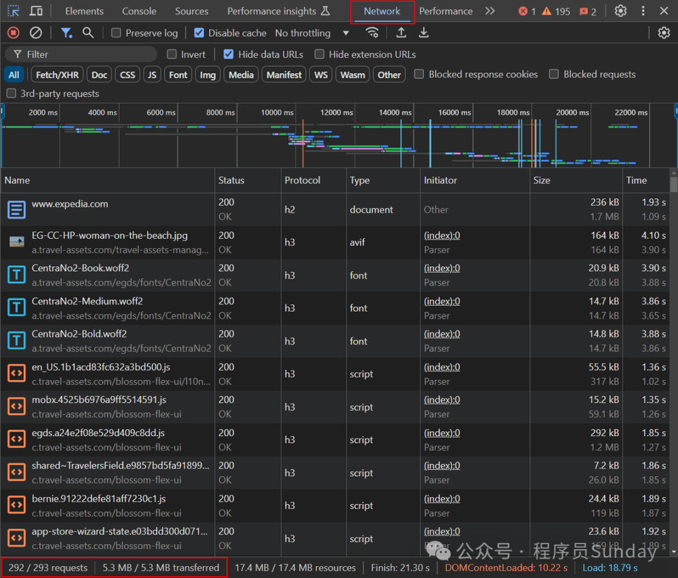678x578 pixels.
Task: Export HAR file download icon
Action: point(424,33)
